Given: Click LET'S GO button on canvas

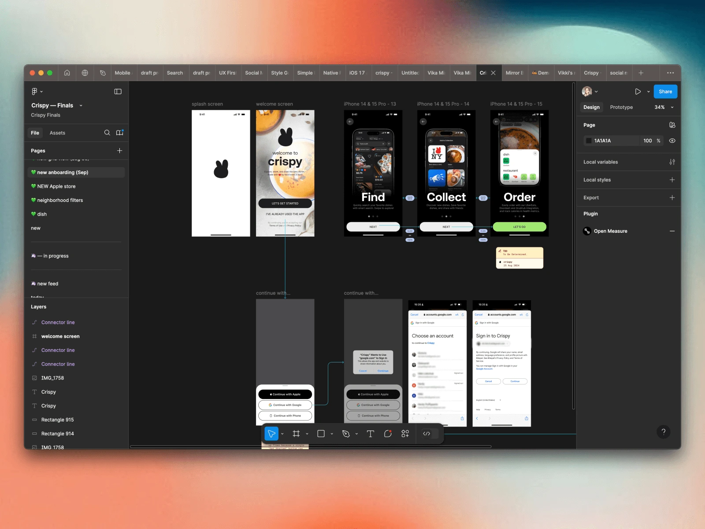Looking at the screenshot, I should [519, 227].
